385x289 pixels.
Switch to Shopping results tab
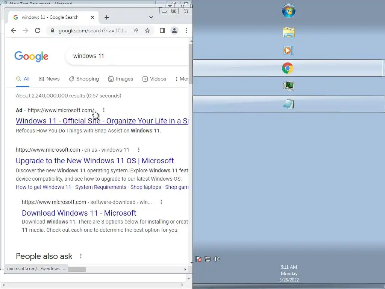(84, 79)
